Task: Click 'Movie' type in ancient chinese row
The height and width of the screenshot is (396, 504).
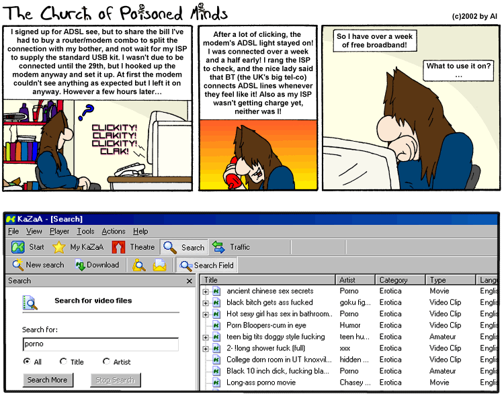Action: click(439, 291)
